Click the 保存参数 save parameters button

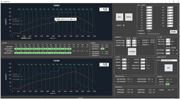[173, 32]
